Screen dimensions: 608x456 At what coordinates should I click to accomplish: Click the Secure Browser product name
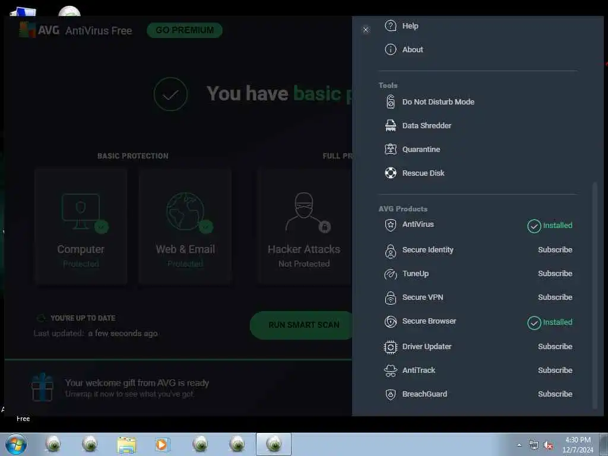pos(429,321)
